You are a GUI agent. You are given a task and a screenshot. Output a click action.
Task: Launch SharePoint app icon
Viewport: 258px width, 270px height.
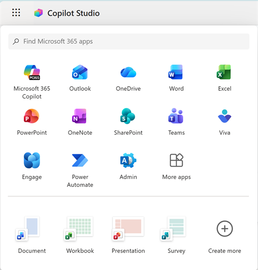(127, 116)
